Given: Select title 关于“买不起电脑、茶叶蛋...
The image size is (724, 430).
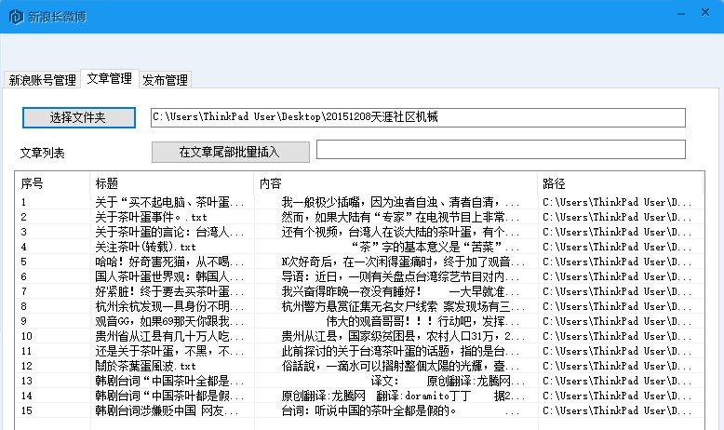Looking at the screenshot, I should tap(169, 202).
